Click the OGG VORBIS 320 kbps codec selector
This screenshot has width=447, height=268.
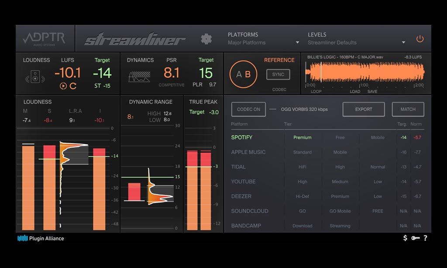(304, 109)
